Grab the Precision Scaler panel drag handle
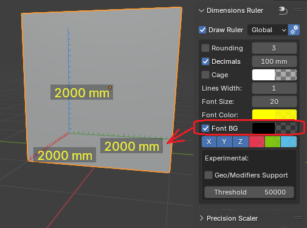The width and height of the screenshot is (307, 228). click(298, 218)
